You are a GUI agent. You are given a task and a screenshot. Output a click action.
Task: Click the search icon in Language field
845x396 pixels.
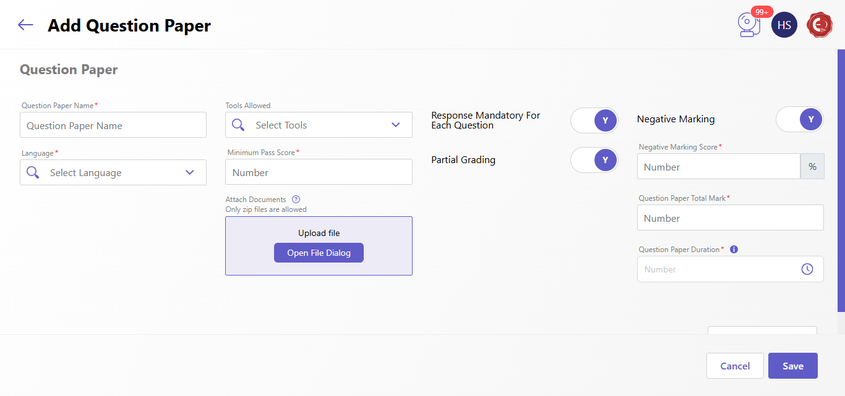pos(33,172)
